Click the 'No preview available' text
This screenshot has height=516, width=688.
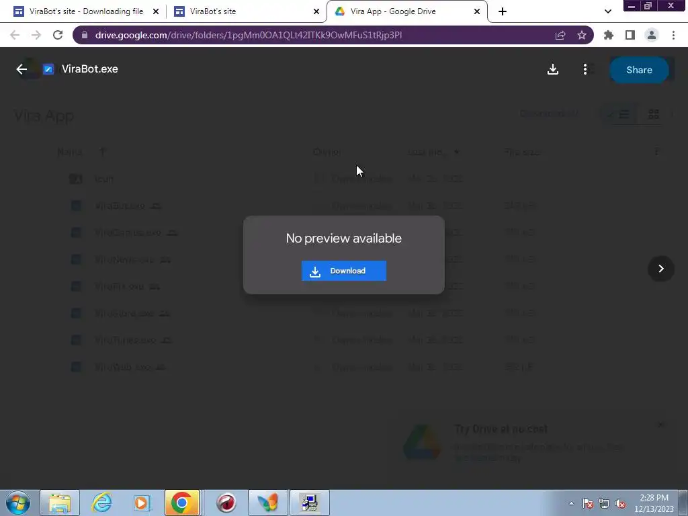point(343,239)
